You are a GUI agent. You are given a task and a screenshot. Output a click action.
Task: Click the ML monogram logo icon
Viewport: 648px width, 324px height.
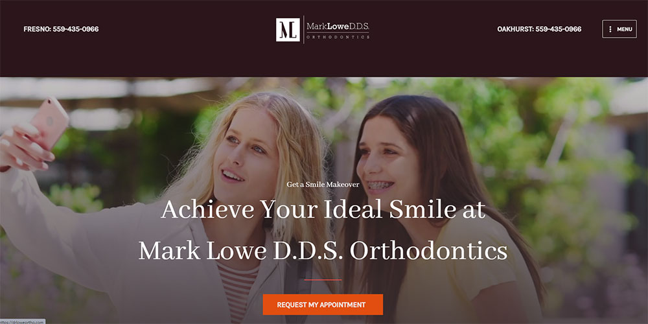point(288,29)
